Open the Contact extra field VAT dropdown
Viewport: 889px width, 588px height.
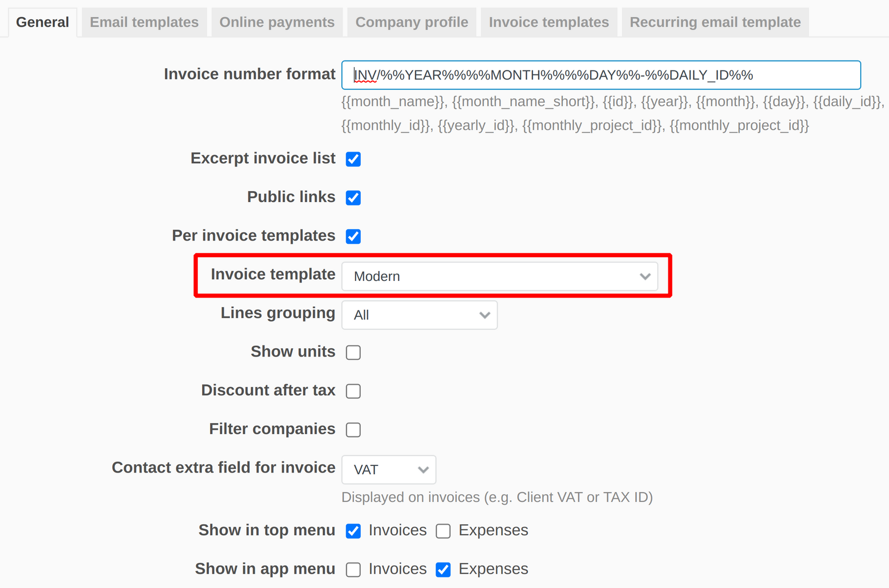click(388, 469)
